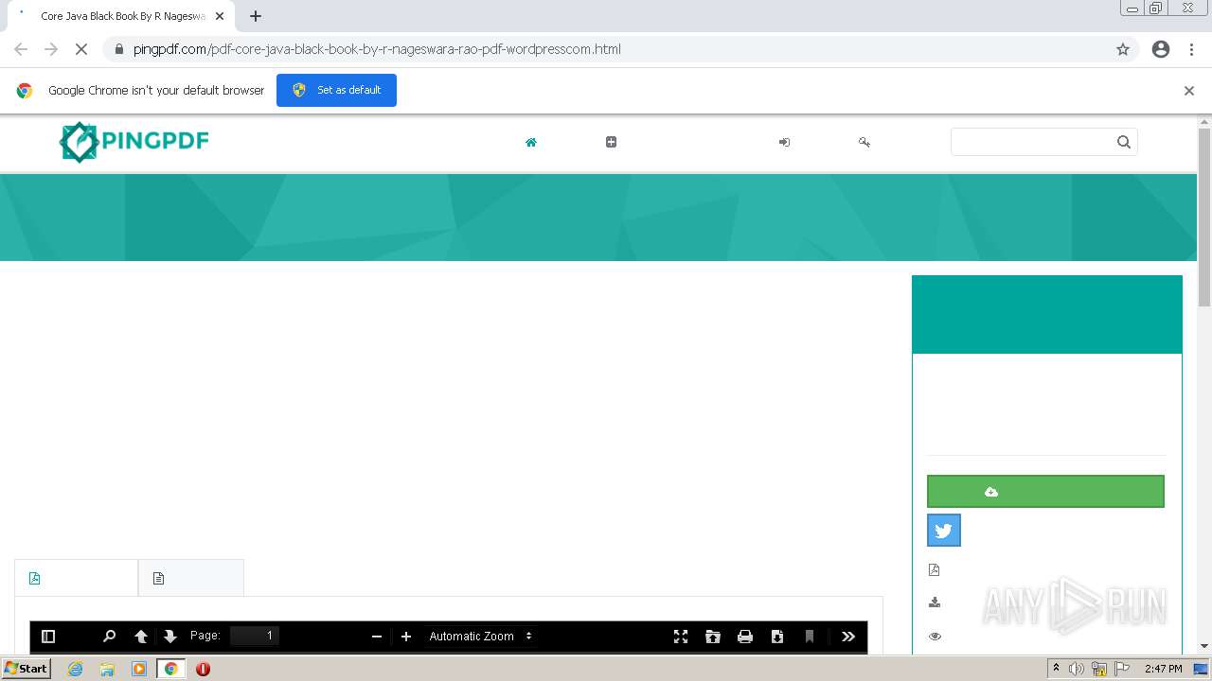Stop loading the page
The image size is (1212, 681).
pyautogui.click(x=81, y=49)
